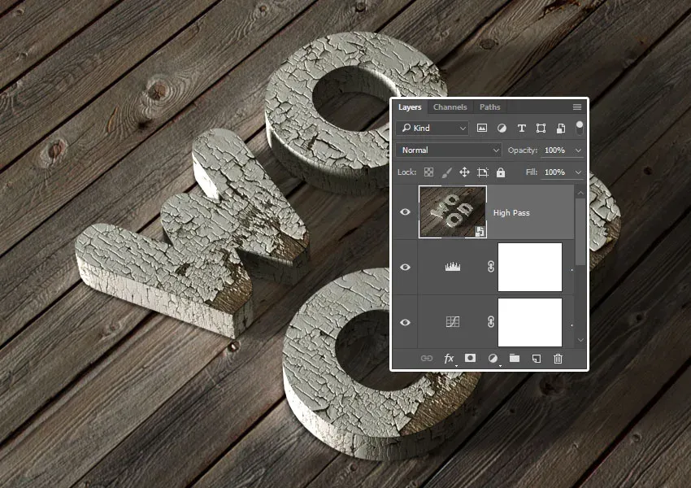
Task: Lock all layer attributes
Action: [x=501, y=172]
